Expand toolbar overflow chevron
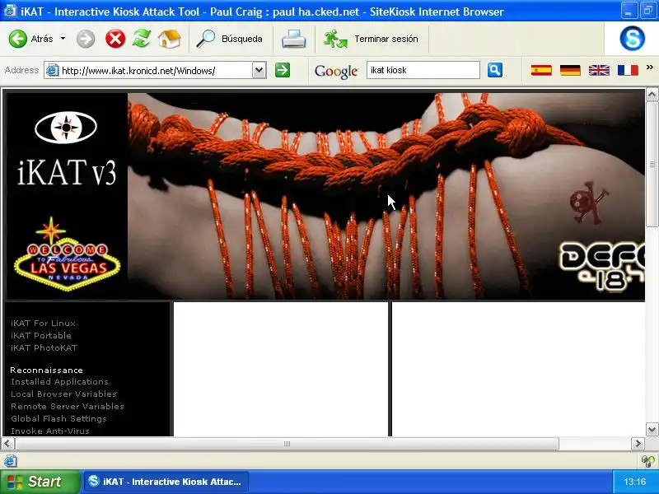 point(650,68)
